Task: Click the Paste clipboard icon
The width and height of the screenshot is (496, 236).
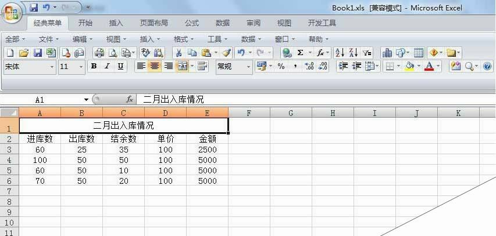Action: coord(206,53)
